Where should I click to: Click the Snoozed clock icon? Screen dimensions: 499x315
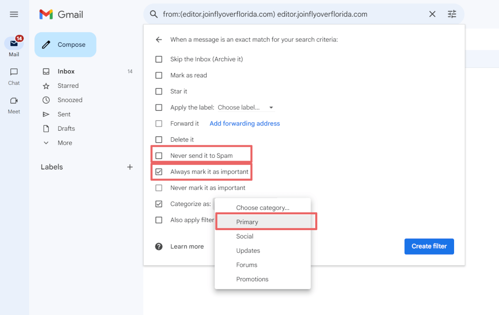46,100
